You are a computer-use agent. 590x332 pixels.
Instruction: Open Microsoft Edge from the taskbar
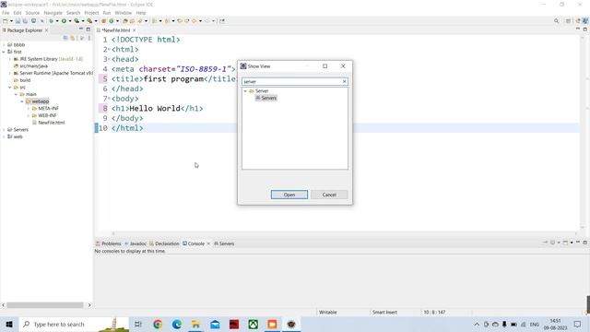point(176,324)
